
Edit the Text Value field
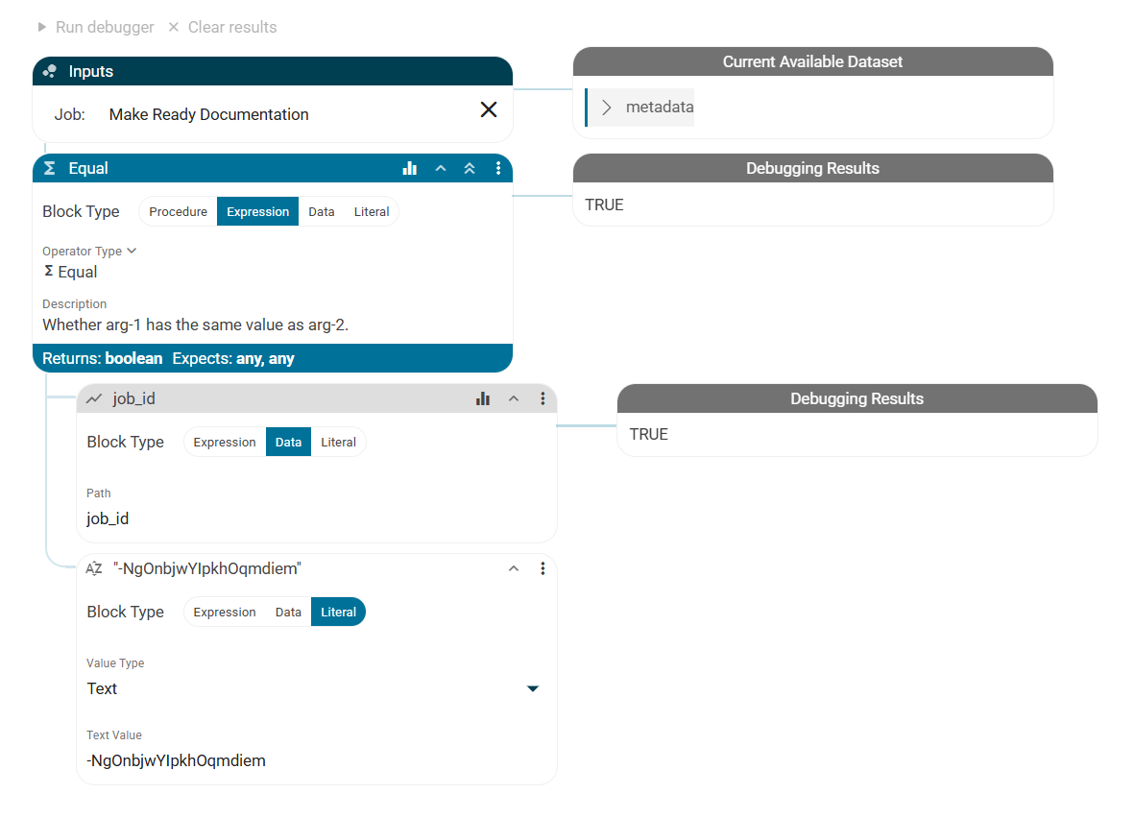click(x=316, y=760)
